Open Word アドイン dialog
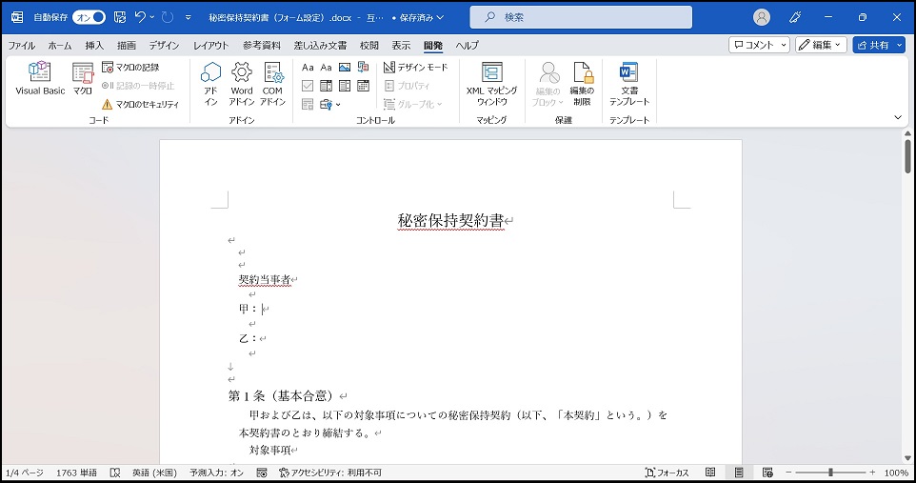The height and width of the screenshot is (483, 916). [x=241, y=84]
